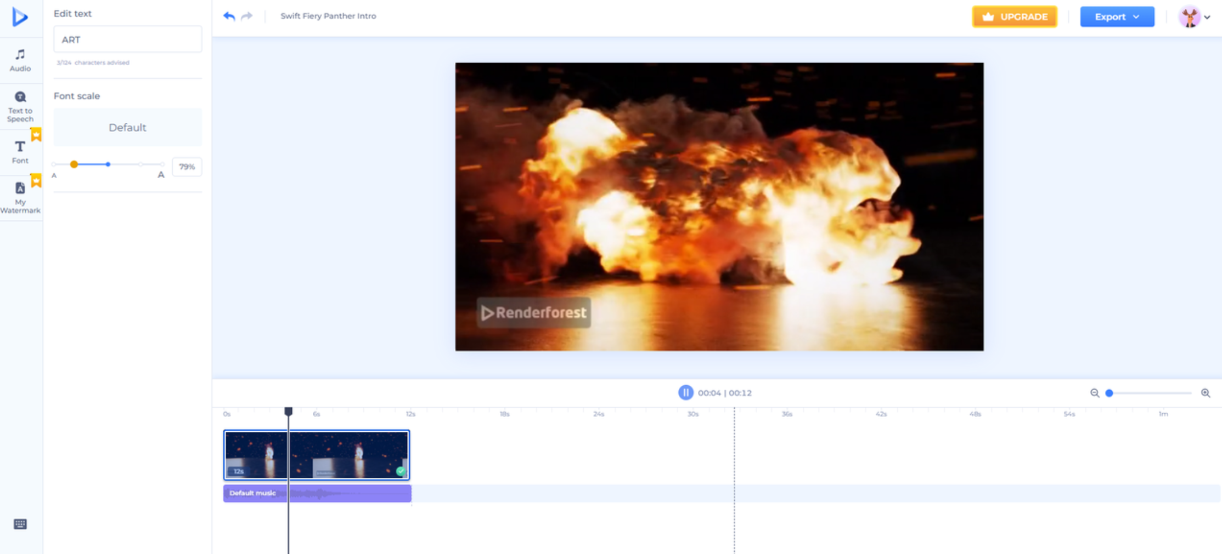Click the large A maximum font icon
1222x554 pixels.
point(161,175)
